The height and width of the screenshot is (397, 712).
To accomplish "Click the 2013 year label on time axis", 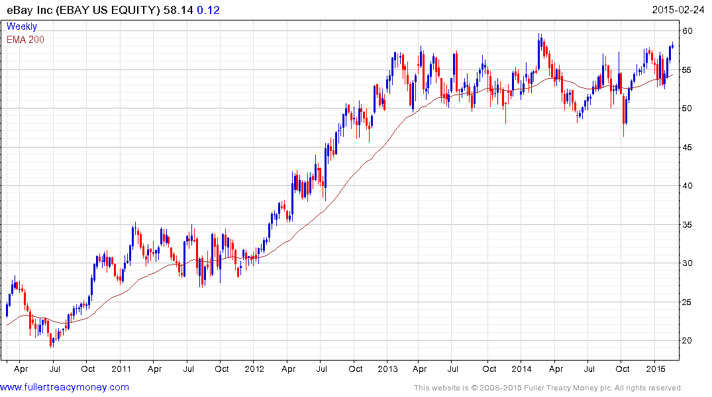I will (x=387, y=369).
